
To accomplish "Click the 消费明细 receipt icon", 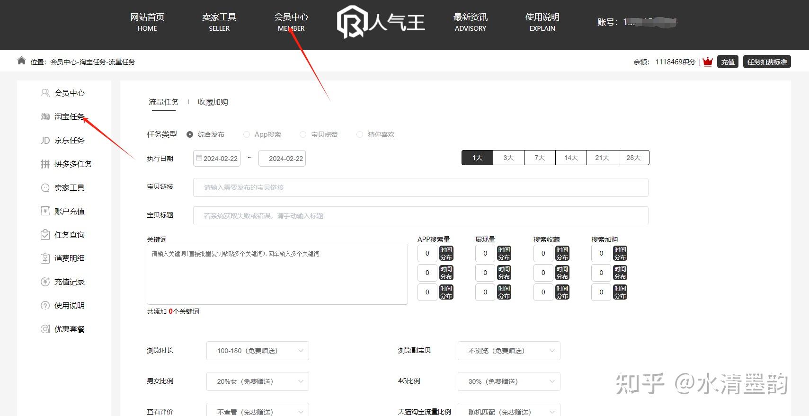I will (x=45, y=258).
